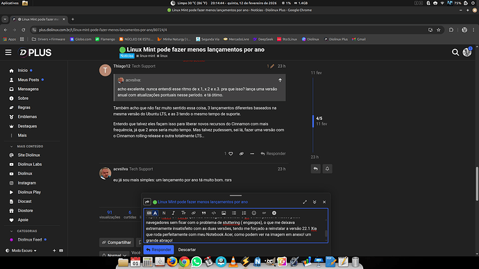Open a new Chrome tab
This screenshot has height=269, width=479.
point(73,19)
